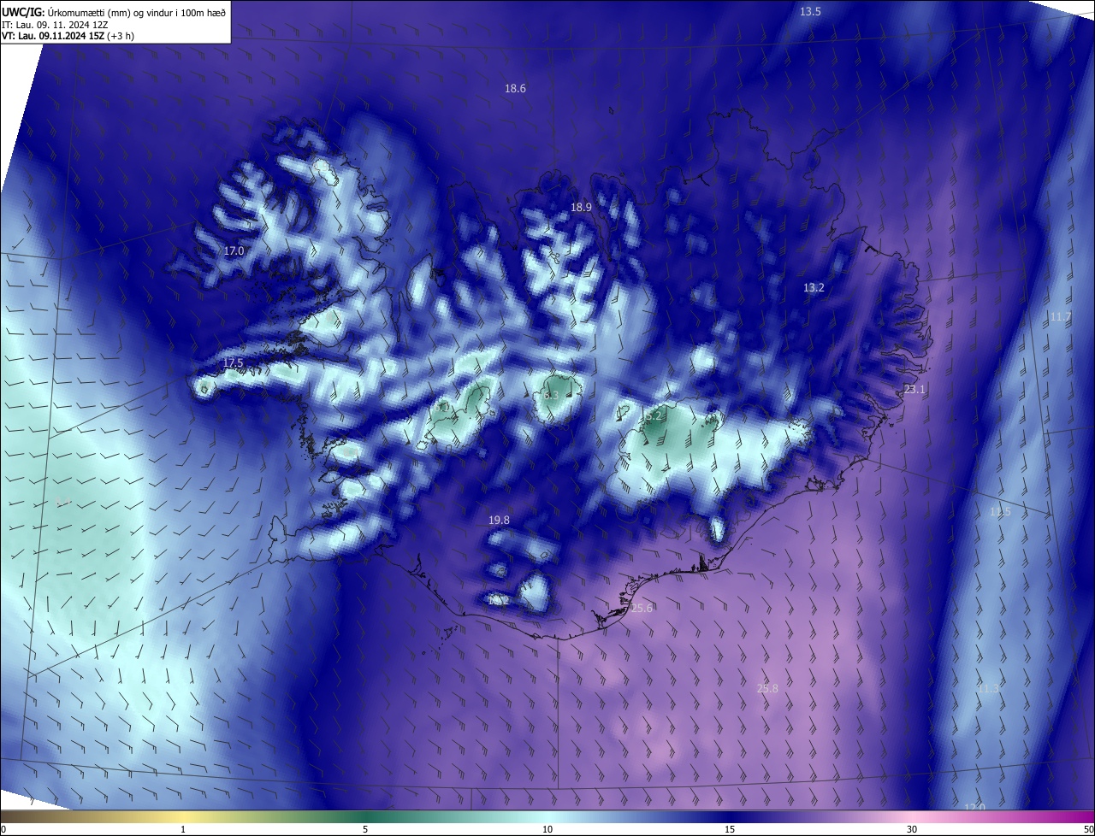The width and height of the screenshot is (1095, 836).
Task: Click the 17.5 value on the western peninsula
Action: tap(233, 363)
